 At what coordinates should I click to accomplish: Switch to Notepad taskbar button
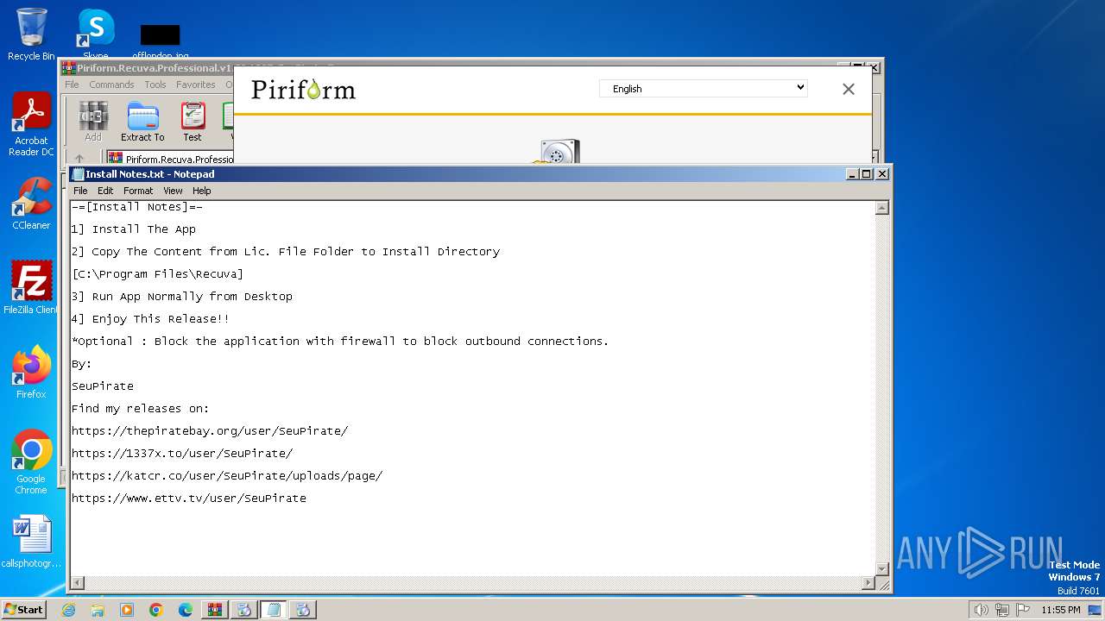coord(274,610)
